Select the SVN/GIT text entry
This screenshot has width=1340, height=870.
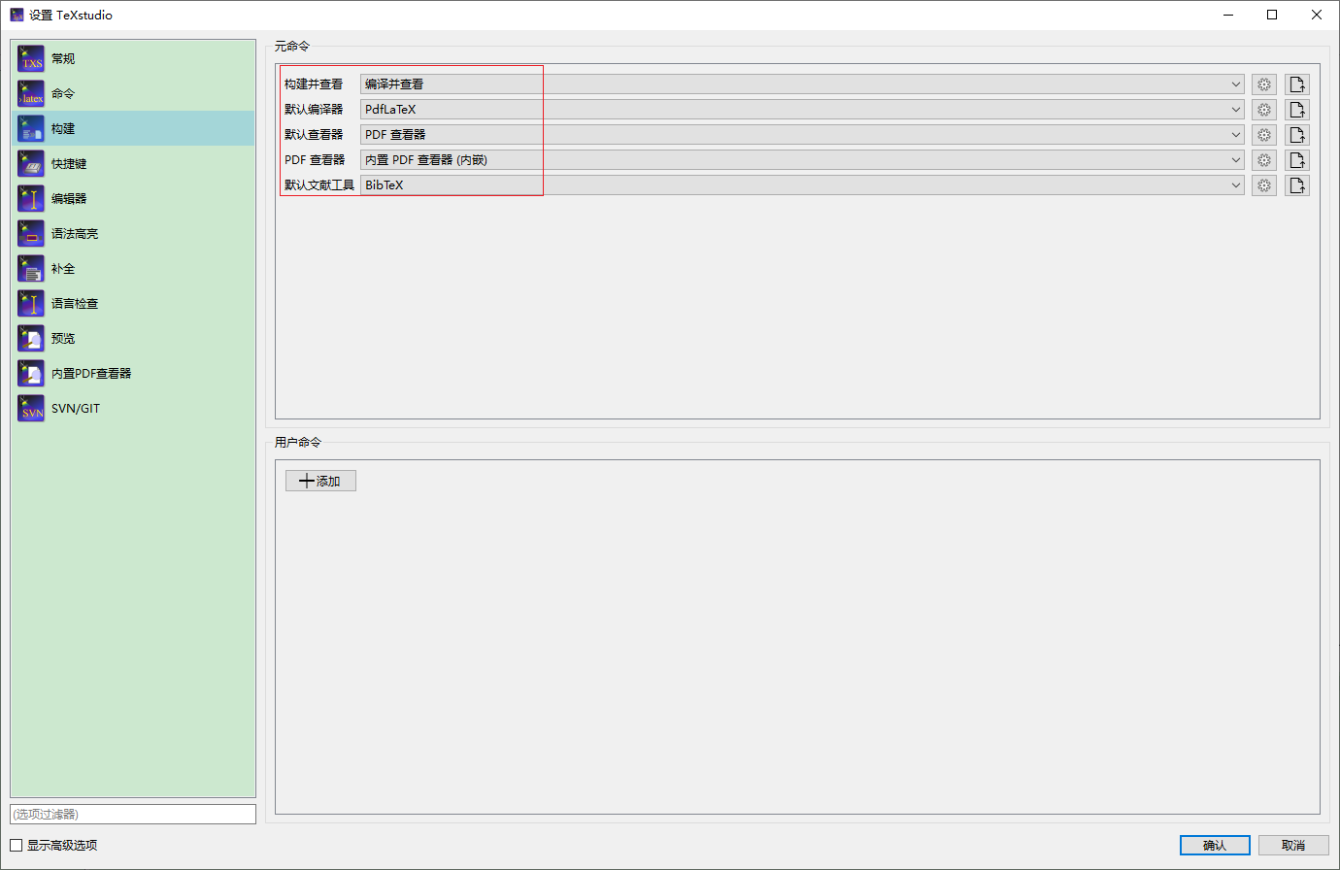pos(76,409)
